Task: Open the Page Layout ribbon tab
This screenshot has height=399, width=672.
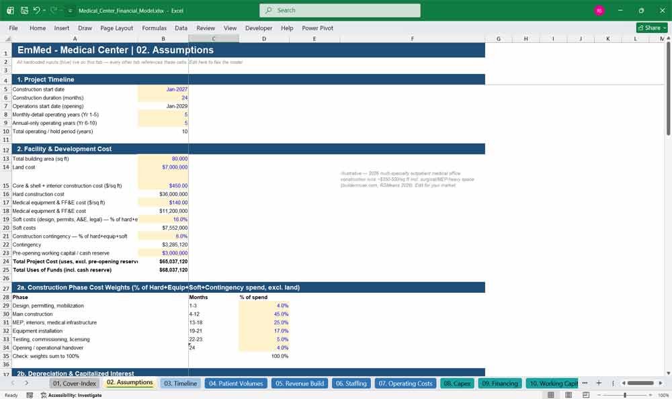Action: tap(116, 28)
